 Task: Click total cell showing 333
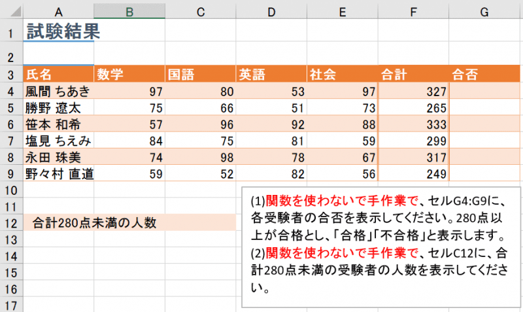(x=414, y=124)
